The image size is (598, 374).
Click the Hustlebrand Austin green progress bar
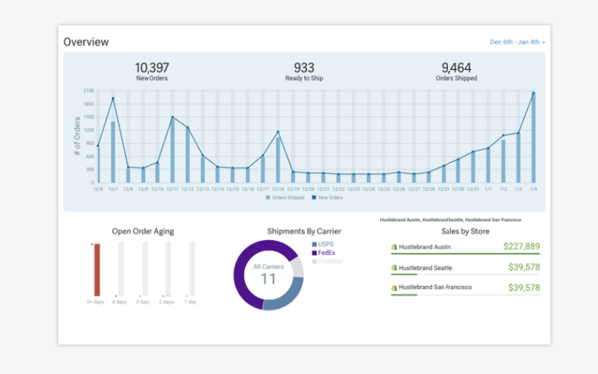coord(465,253)
